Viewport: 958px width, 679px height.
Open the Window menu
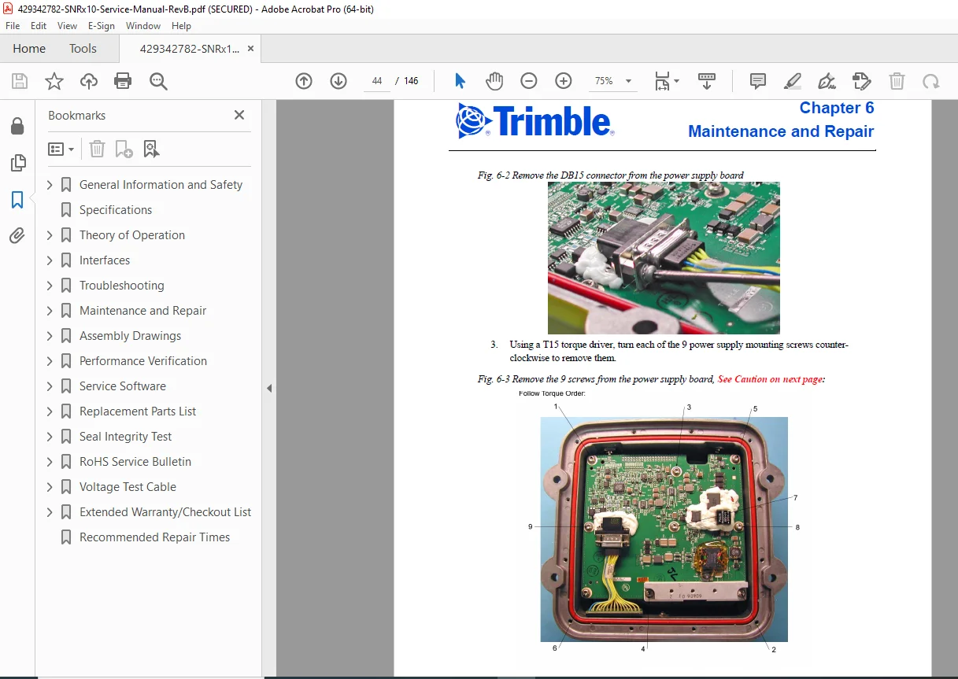(x=143, y=26)
